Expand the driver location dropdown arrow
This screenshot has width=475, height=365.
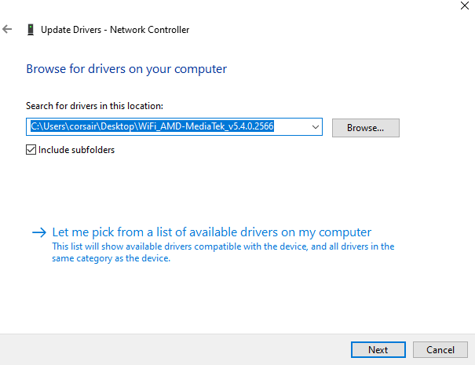click(x=315, y=126)
